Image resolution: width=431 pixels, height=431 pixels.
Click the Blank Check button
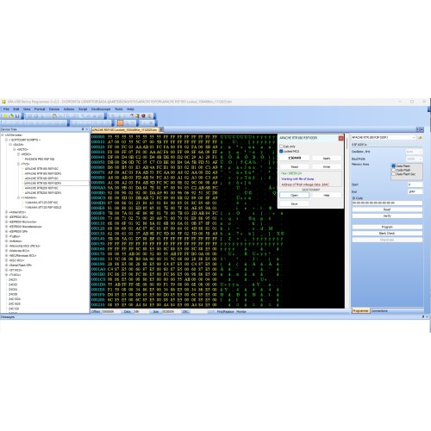(x=387, y=234)
